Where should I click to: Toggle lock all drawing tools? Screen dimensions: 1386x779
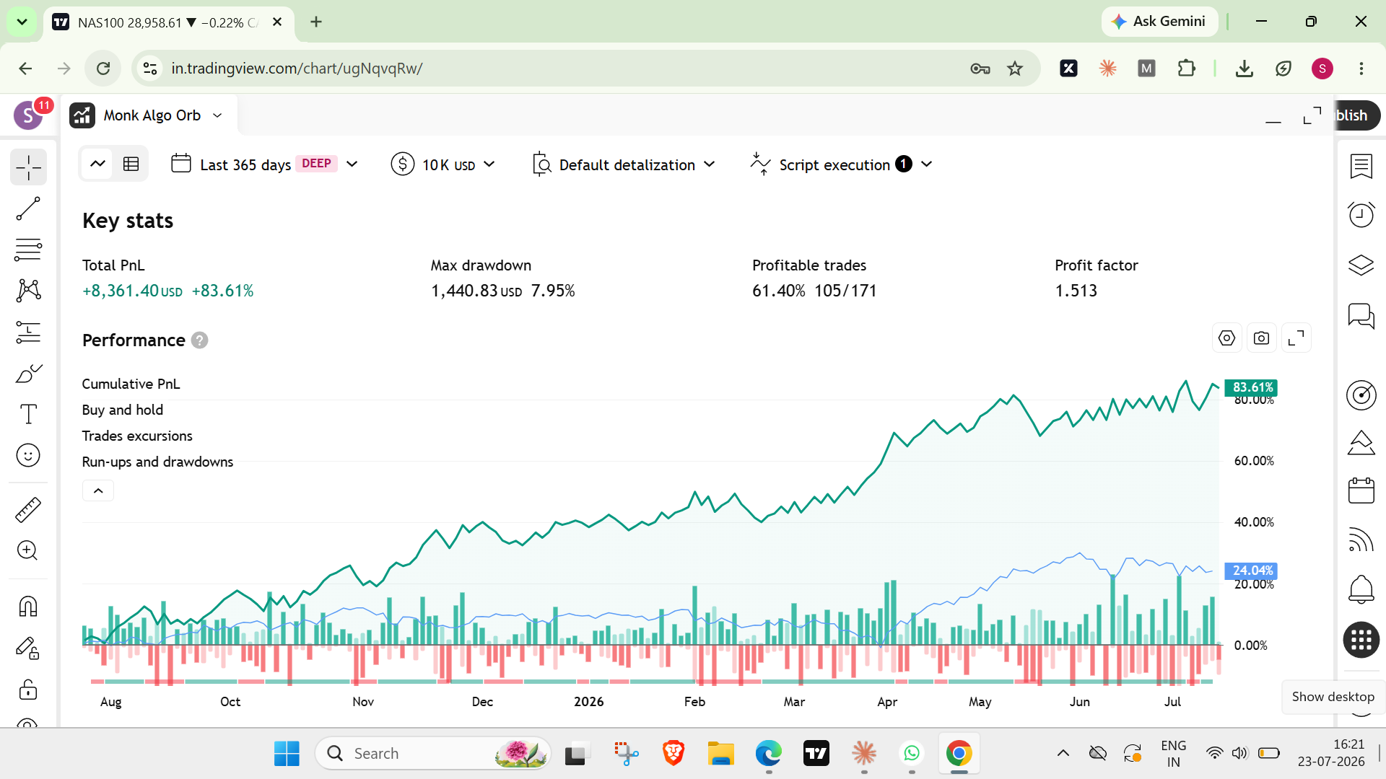click(x=28, y=690)
